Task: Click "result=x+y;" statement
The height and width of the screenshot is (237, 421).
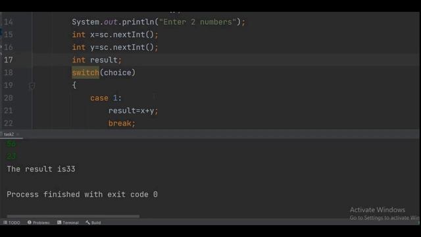Action: 133,111
